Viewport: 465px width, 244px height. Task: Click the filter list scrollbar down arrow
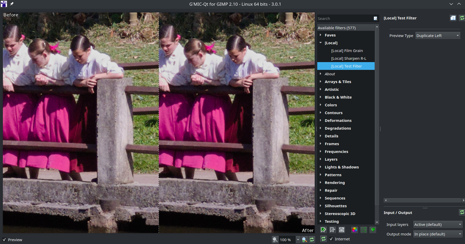click(x=377, y=222)
